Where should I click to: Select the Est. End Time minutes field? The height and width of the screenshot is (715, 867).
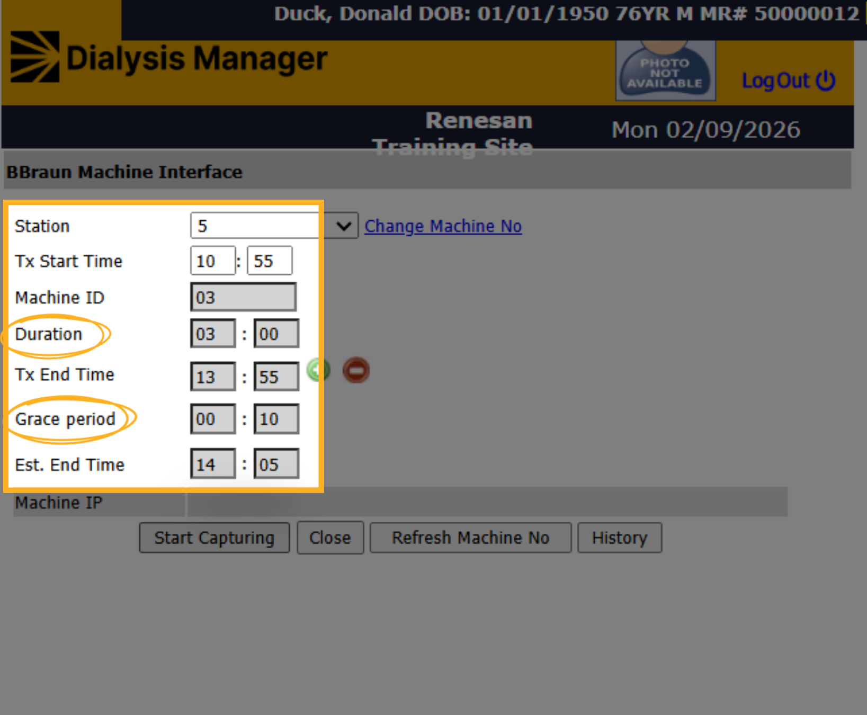tap(276, 463)
